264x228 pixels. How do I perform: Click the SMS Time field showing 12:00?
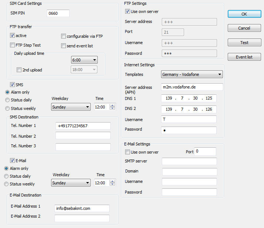coord(102,107)
